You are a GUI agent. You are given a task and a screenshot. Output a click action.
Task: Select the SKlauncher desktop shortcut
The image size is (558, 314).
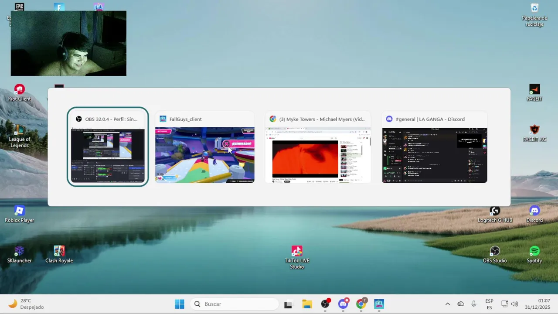(x=19, y=255)
